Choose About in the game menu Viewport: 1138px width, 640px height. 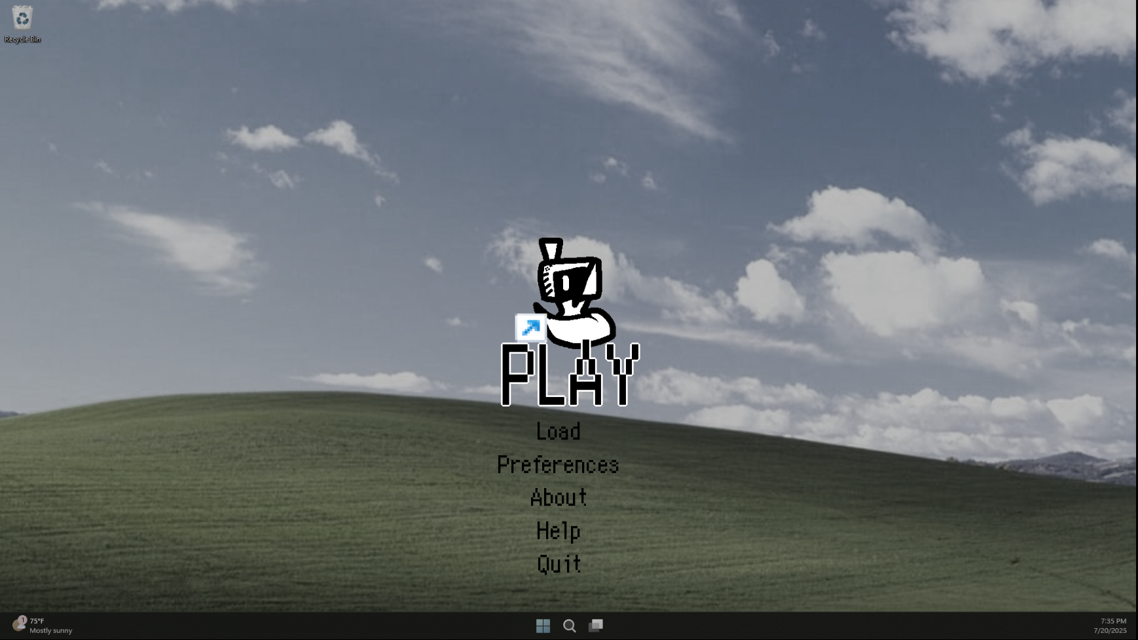559,497
